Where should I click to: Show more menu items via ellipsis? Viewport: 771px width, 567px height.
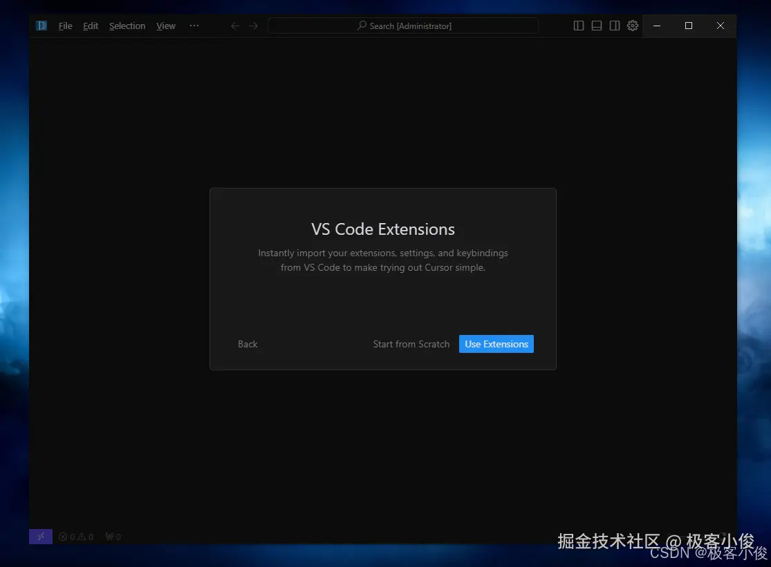[x=194, y=26]
